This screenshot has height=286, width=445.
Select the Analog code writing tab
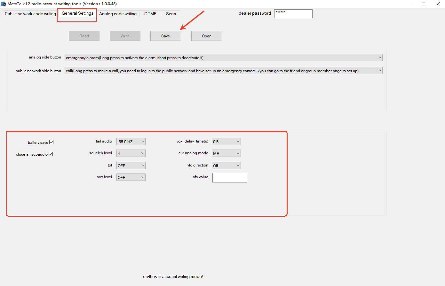[118, 13]
